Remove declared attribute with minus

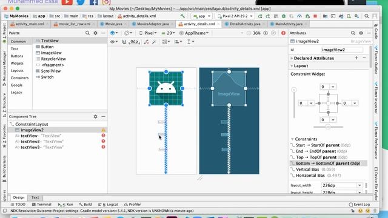coord(364,58)
